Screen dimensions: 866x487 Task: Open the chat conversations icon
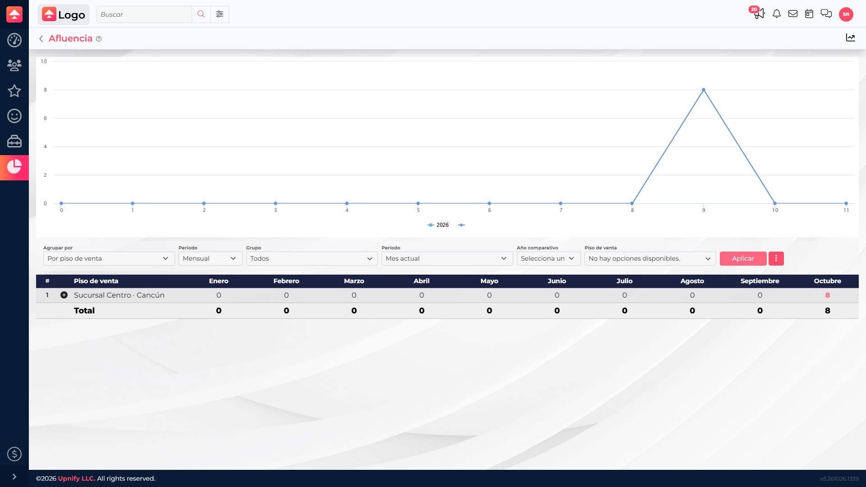point(826,14)
